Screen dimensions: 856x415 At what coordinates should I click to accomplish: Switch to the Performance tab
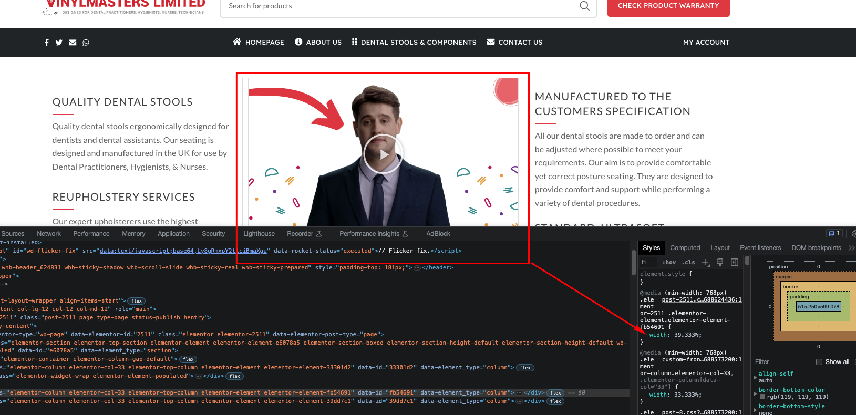point(91,234)
